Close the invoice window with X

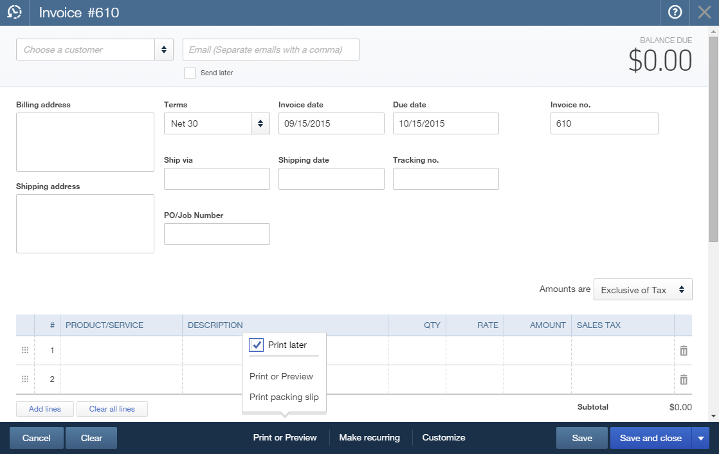coord(704,12)
